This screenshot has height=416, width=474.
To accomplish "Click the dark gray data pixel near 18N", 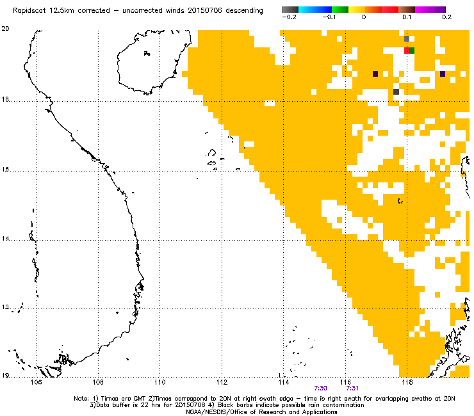I will pos(396,92).
